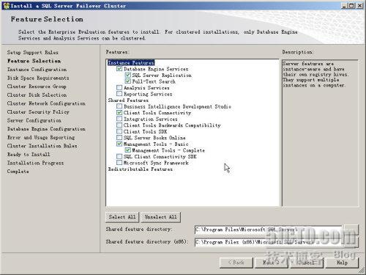Select Installation Progress step

click(x=35, y=163)
